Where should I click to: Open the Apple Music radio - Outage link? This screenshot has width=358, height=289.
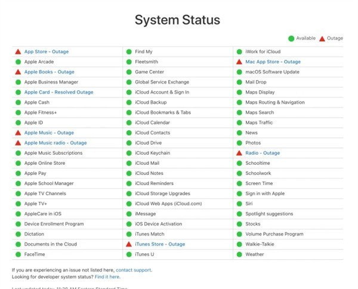tap(55, 143)
